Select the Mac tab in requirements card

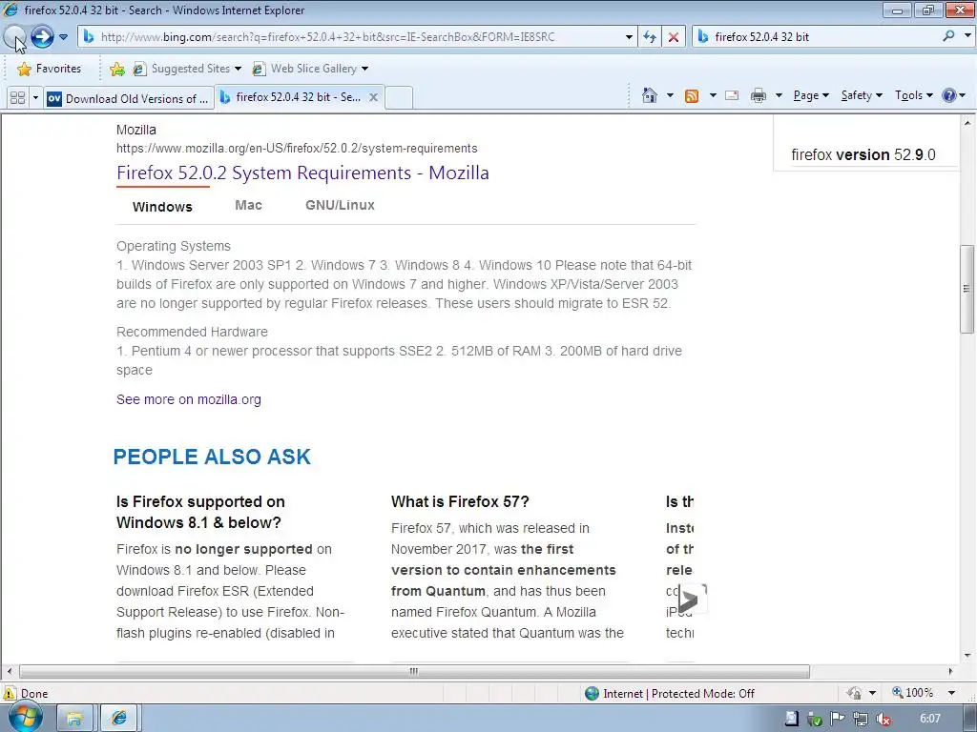[x=249, y=206]
